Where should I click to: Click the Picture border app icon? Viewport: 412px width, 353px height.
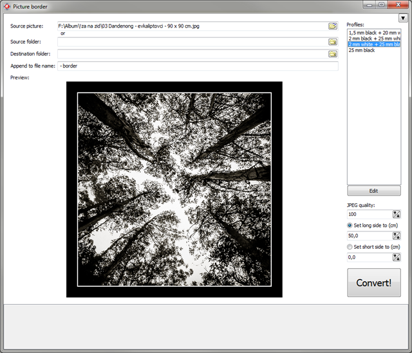[7, 6]
